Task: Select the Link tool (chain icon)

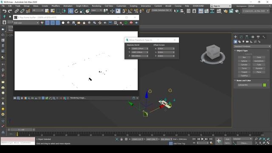Action: [17, 11]
